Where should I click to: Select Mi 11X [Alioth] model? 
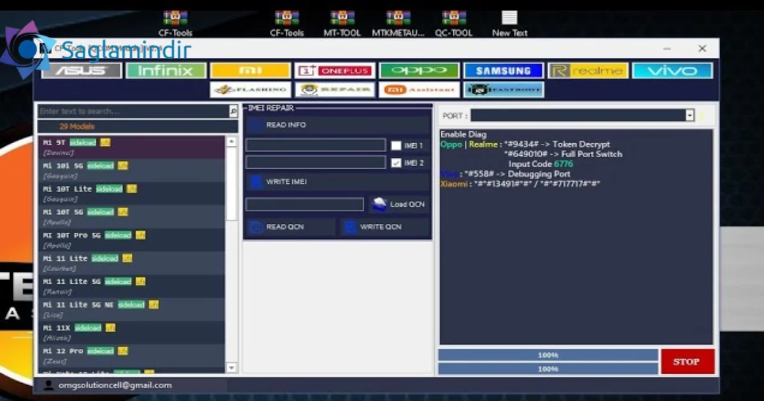[131, 333]
